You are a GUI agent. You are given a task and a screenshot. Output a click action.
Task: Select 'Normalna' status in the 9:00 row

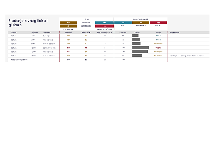click(158, 44)
